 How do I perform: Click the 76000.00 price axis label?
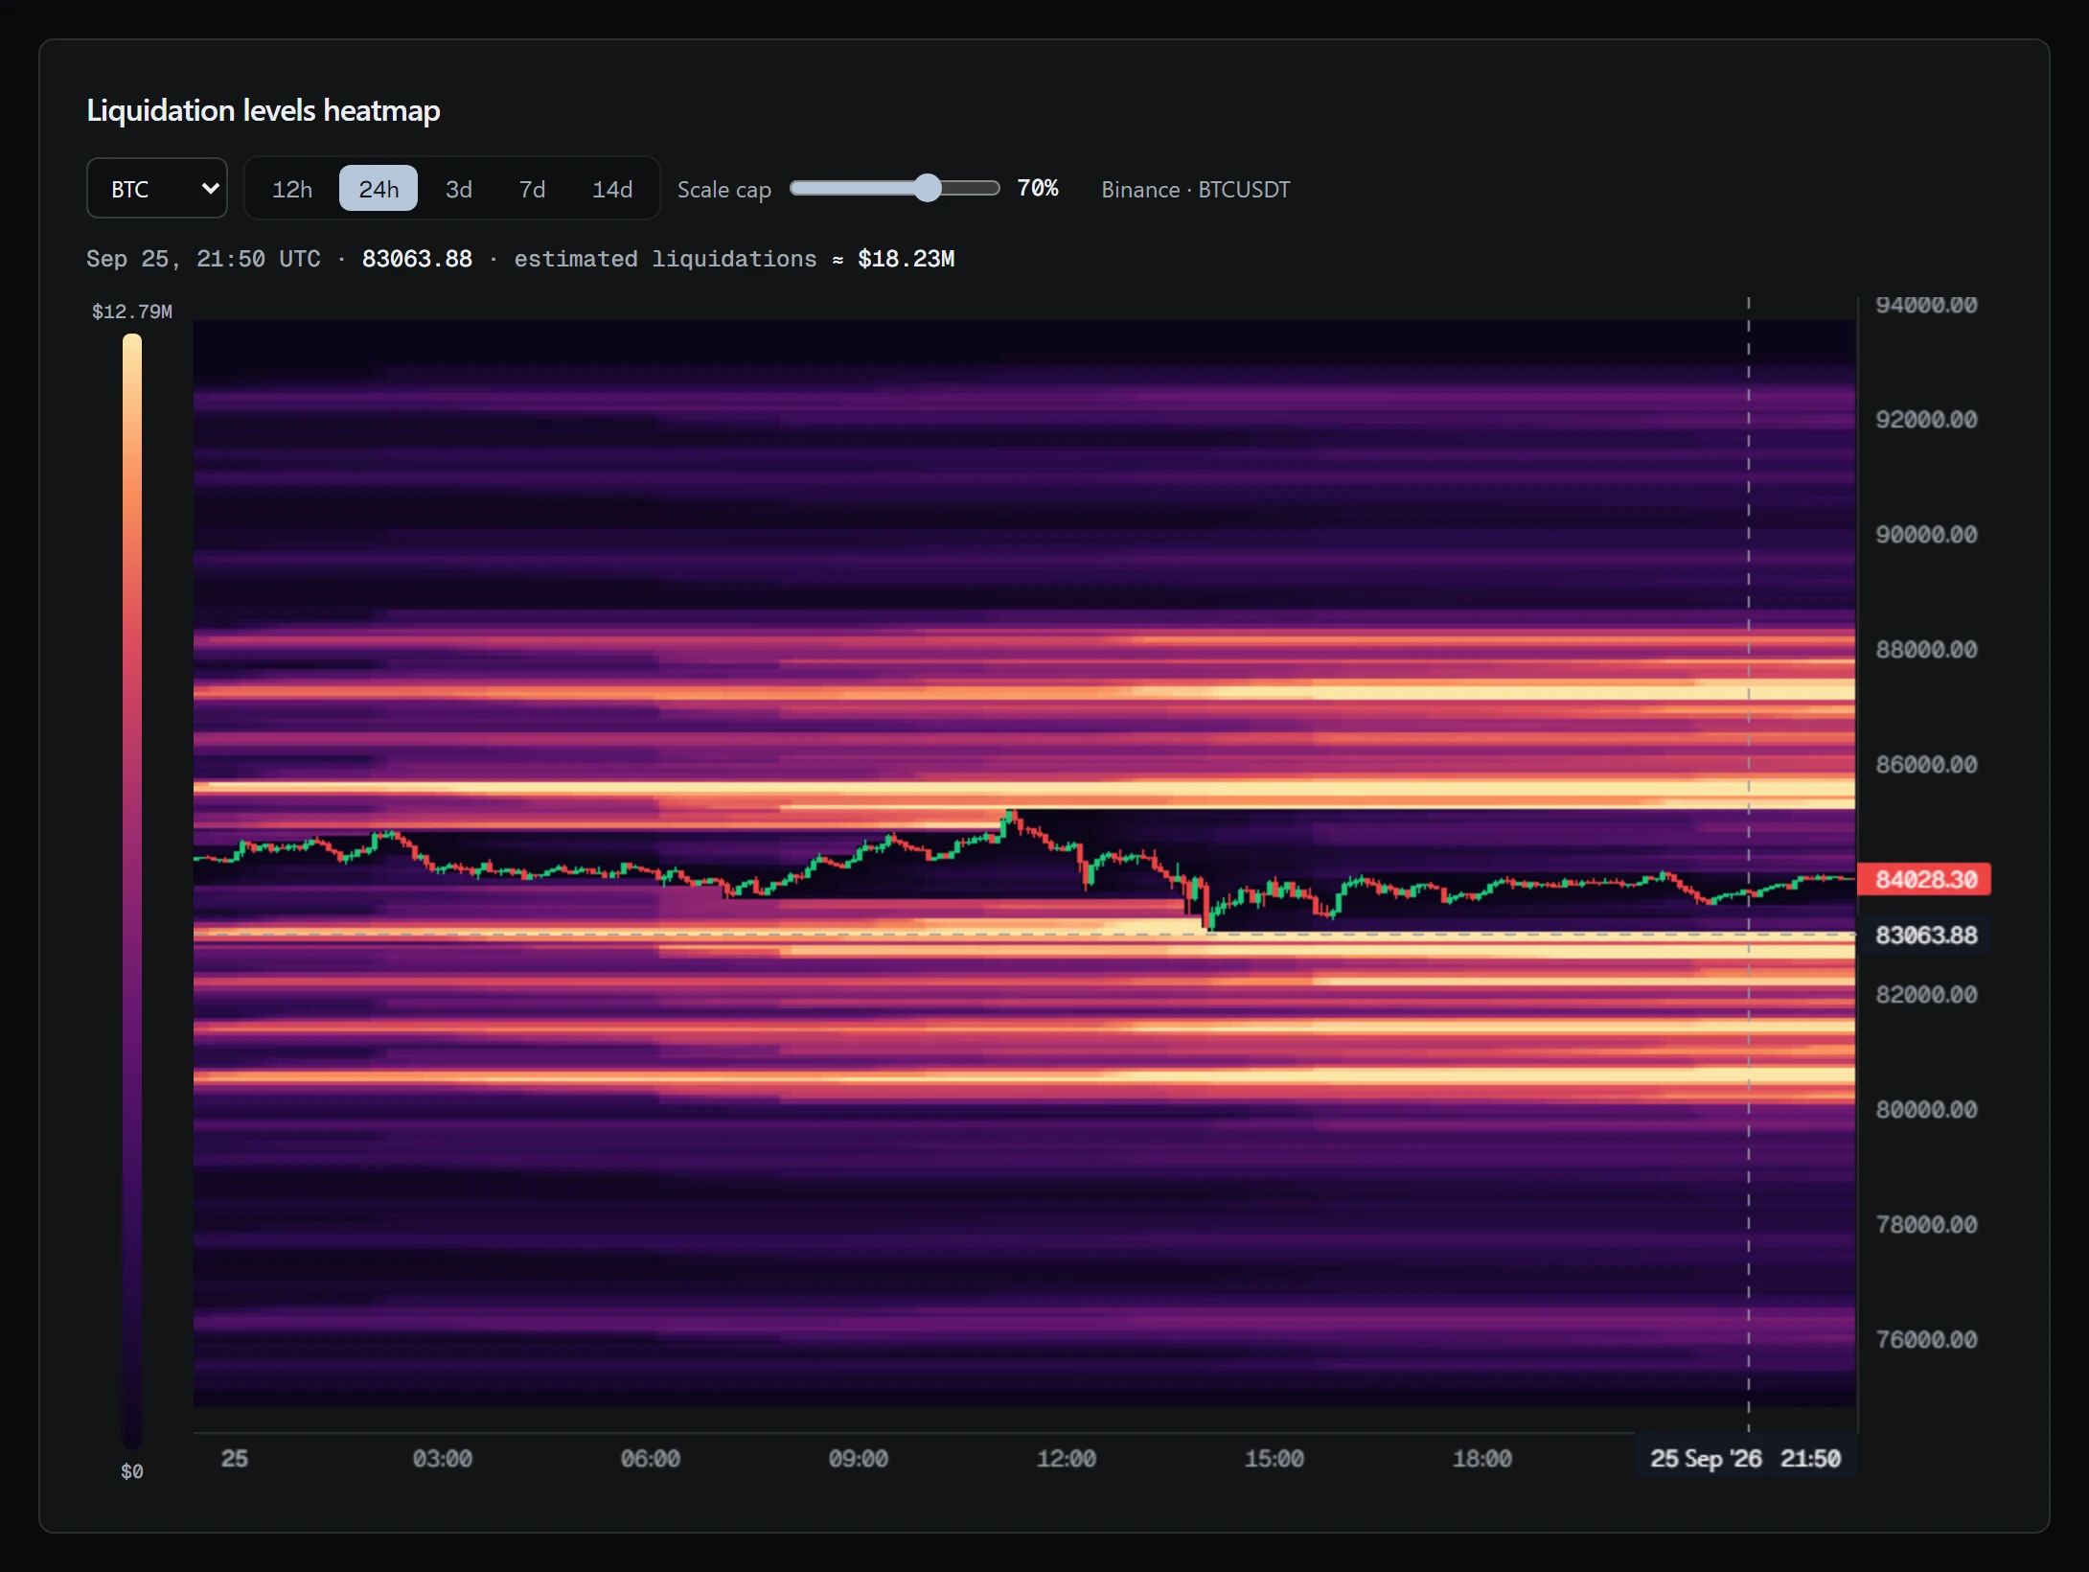(1926, 1339)
